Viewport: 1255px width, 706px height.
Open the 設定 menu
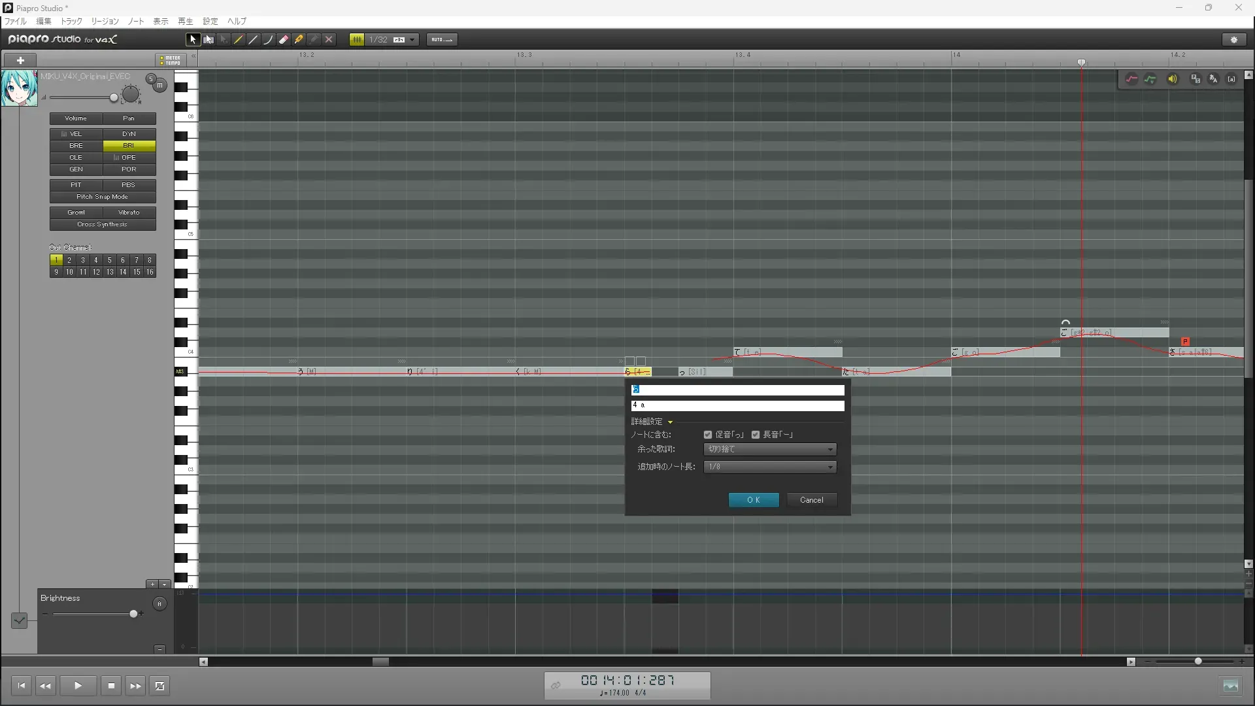coord(210,22)
